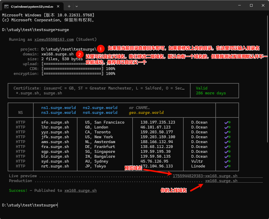Click the red circle annotation numbered 1

pyautogui.click(x=101, y=49)
